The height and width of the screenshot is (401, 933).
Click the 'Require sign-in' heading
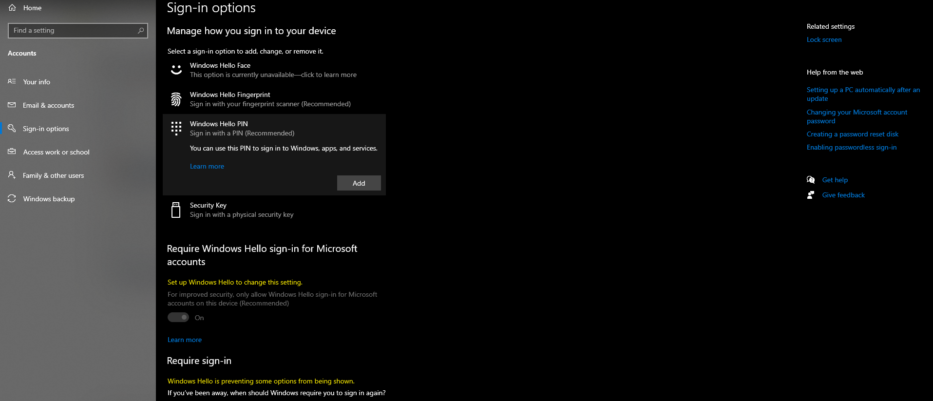199,361
